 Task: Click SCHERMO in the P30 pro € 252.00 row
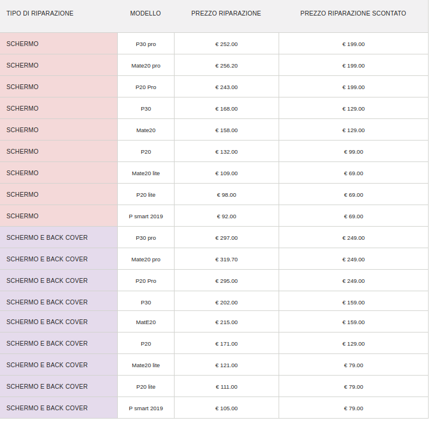[x=23, y=44]
